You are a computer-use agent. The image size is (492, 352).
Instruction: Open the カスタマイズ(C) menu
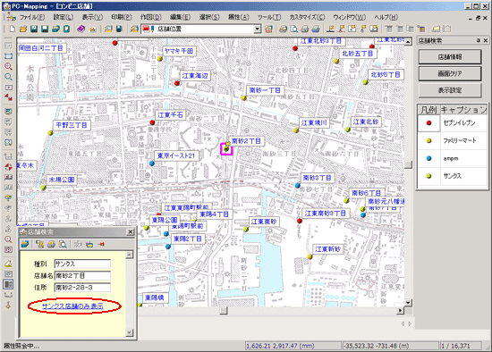pos(307,18)
